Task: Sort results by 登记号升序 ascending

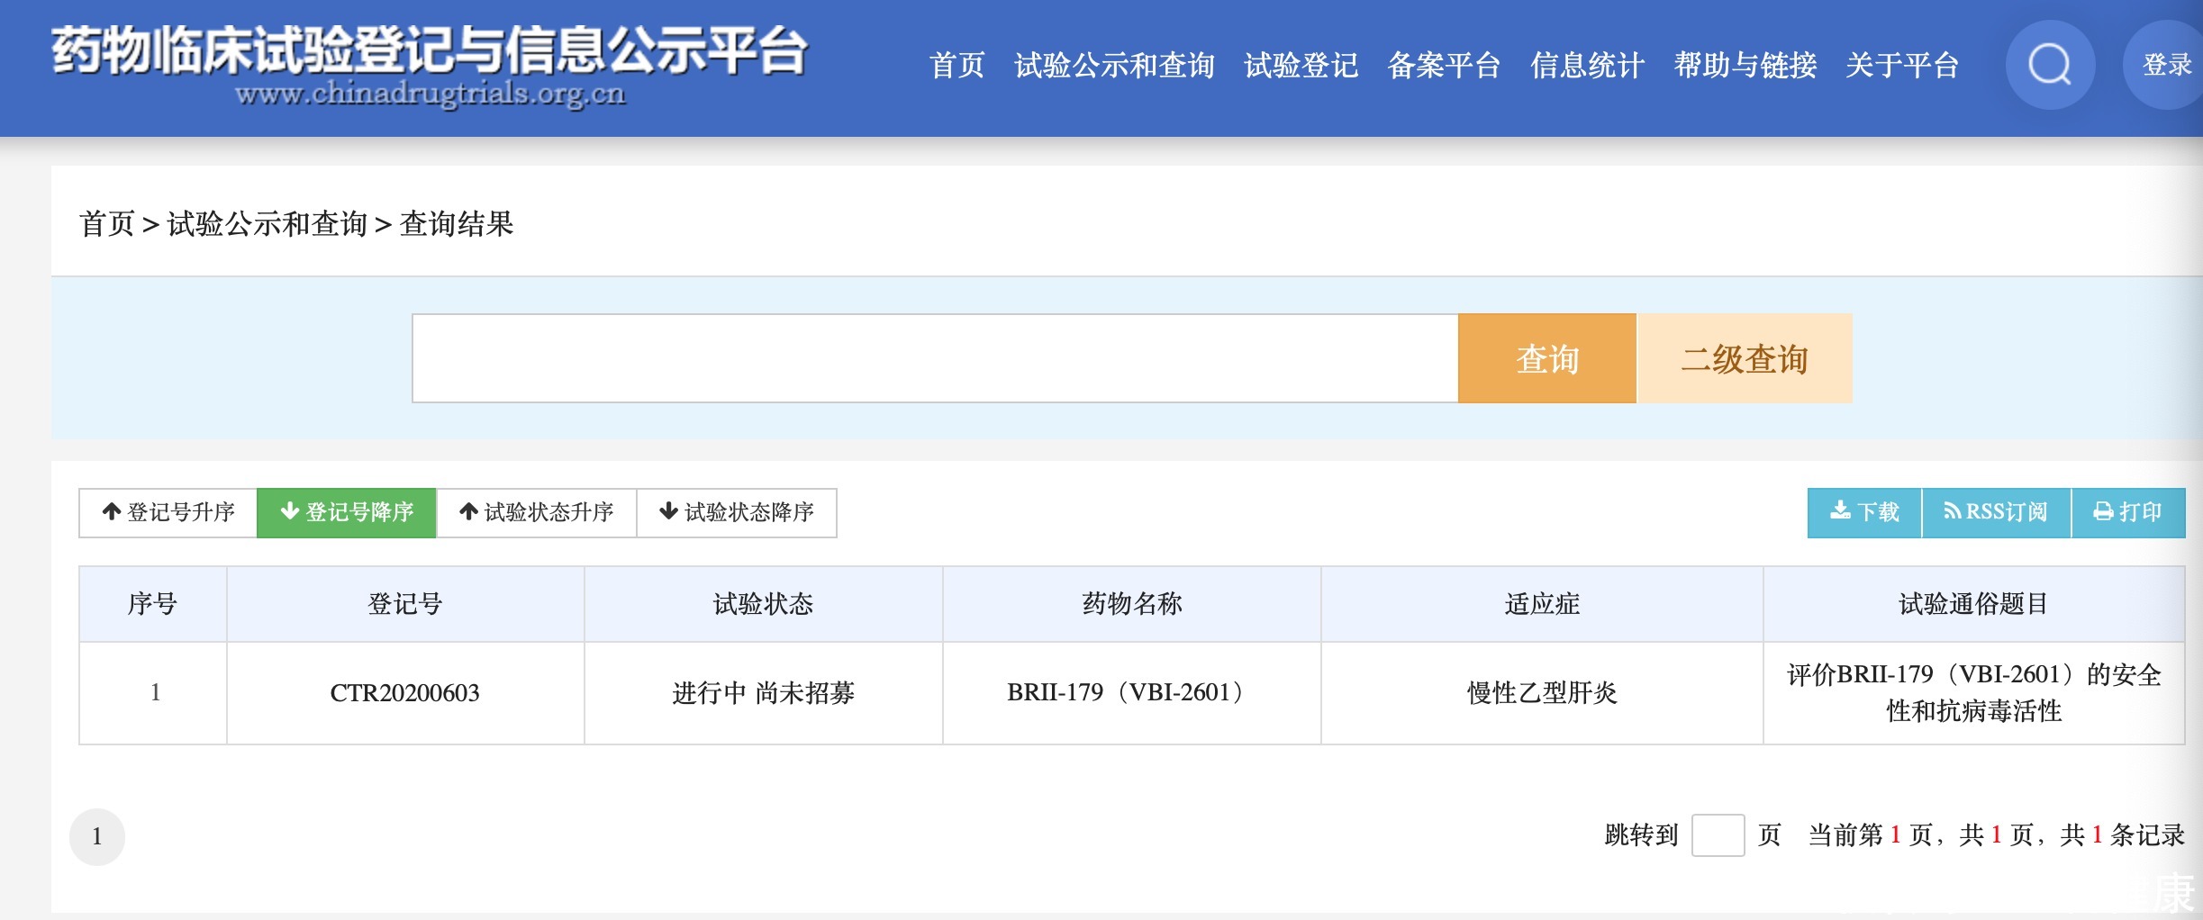Action: (x=168, y=512)
